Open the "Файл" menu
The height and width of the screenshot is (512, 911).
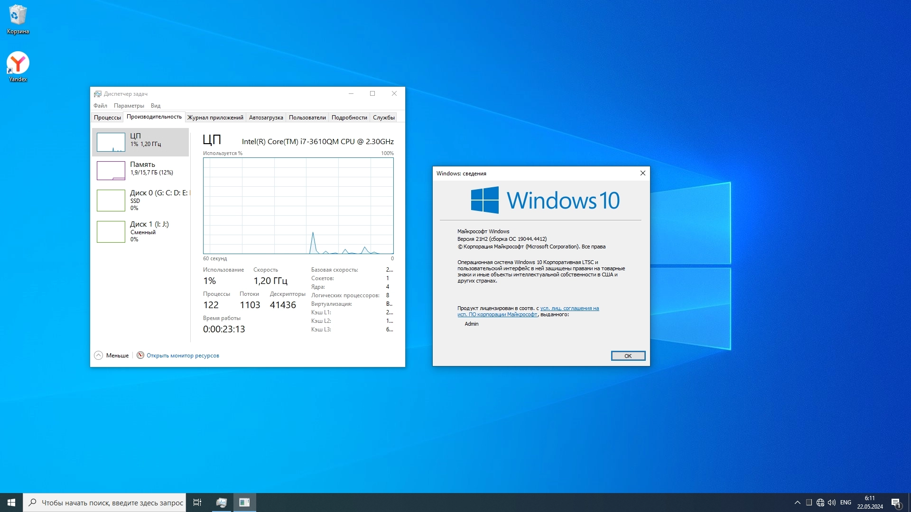pyautogui.click(x=100, y=106)
